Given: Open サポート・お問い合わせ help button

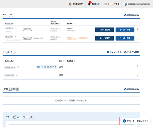Looking at the screenshot, I should [136, 121].
